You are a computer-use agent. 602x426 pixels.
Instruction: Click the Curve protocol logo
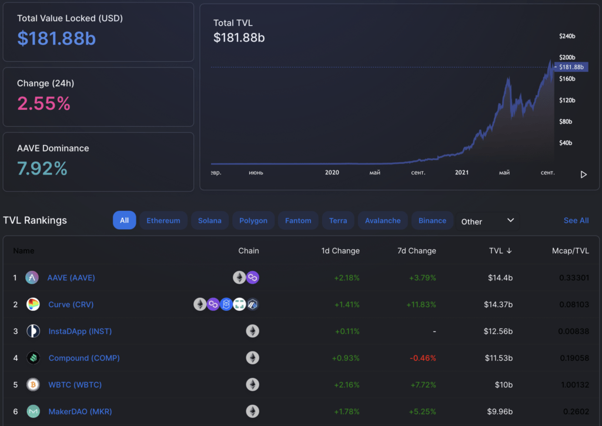[33, 304]
